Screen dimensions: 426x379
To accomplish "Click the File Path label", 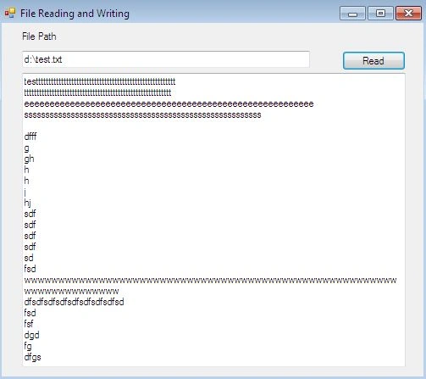I will [x=39, y=36].
